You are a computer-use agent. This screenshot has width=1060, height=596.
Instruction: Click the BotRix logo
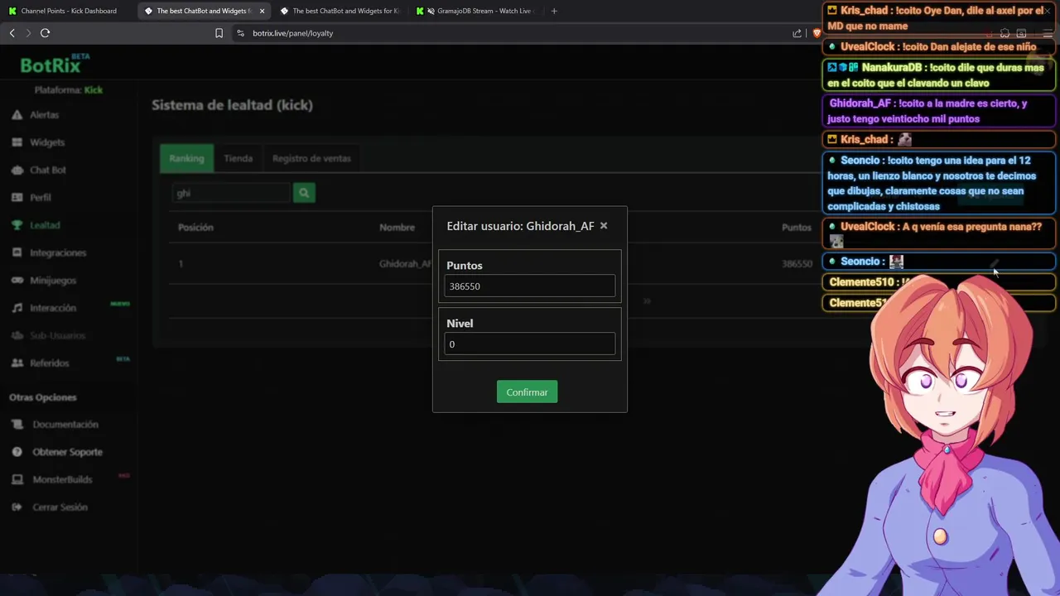click(55, 65)
